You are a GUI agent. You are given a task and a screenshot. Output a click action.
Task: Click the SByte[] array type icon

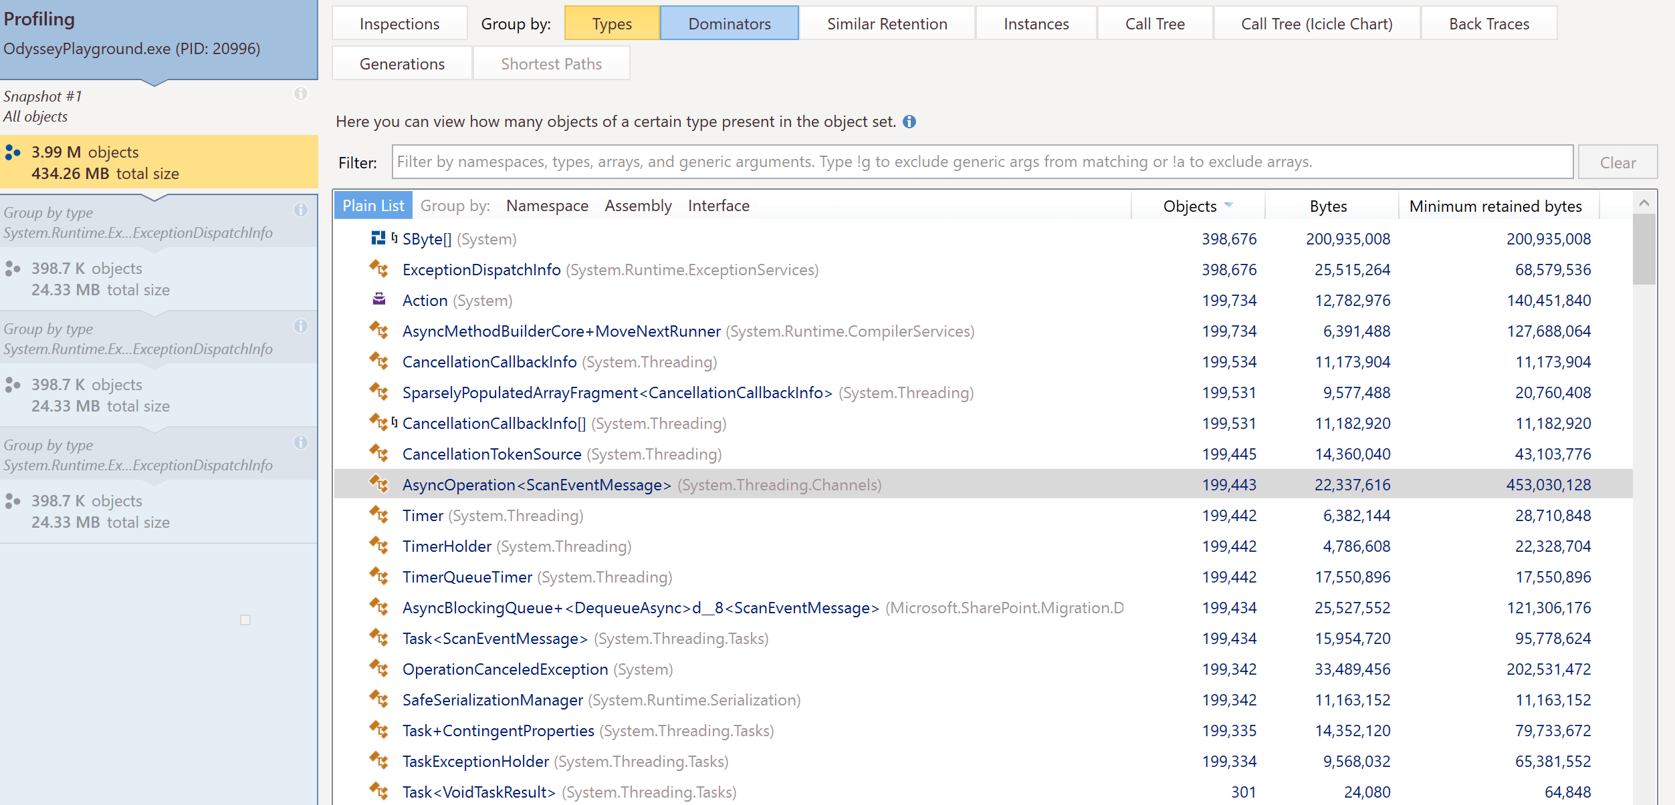(x=380, y=238)
